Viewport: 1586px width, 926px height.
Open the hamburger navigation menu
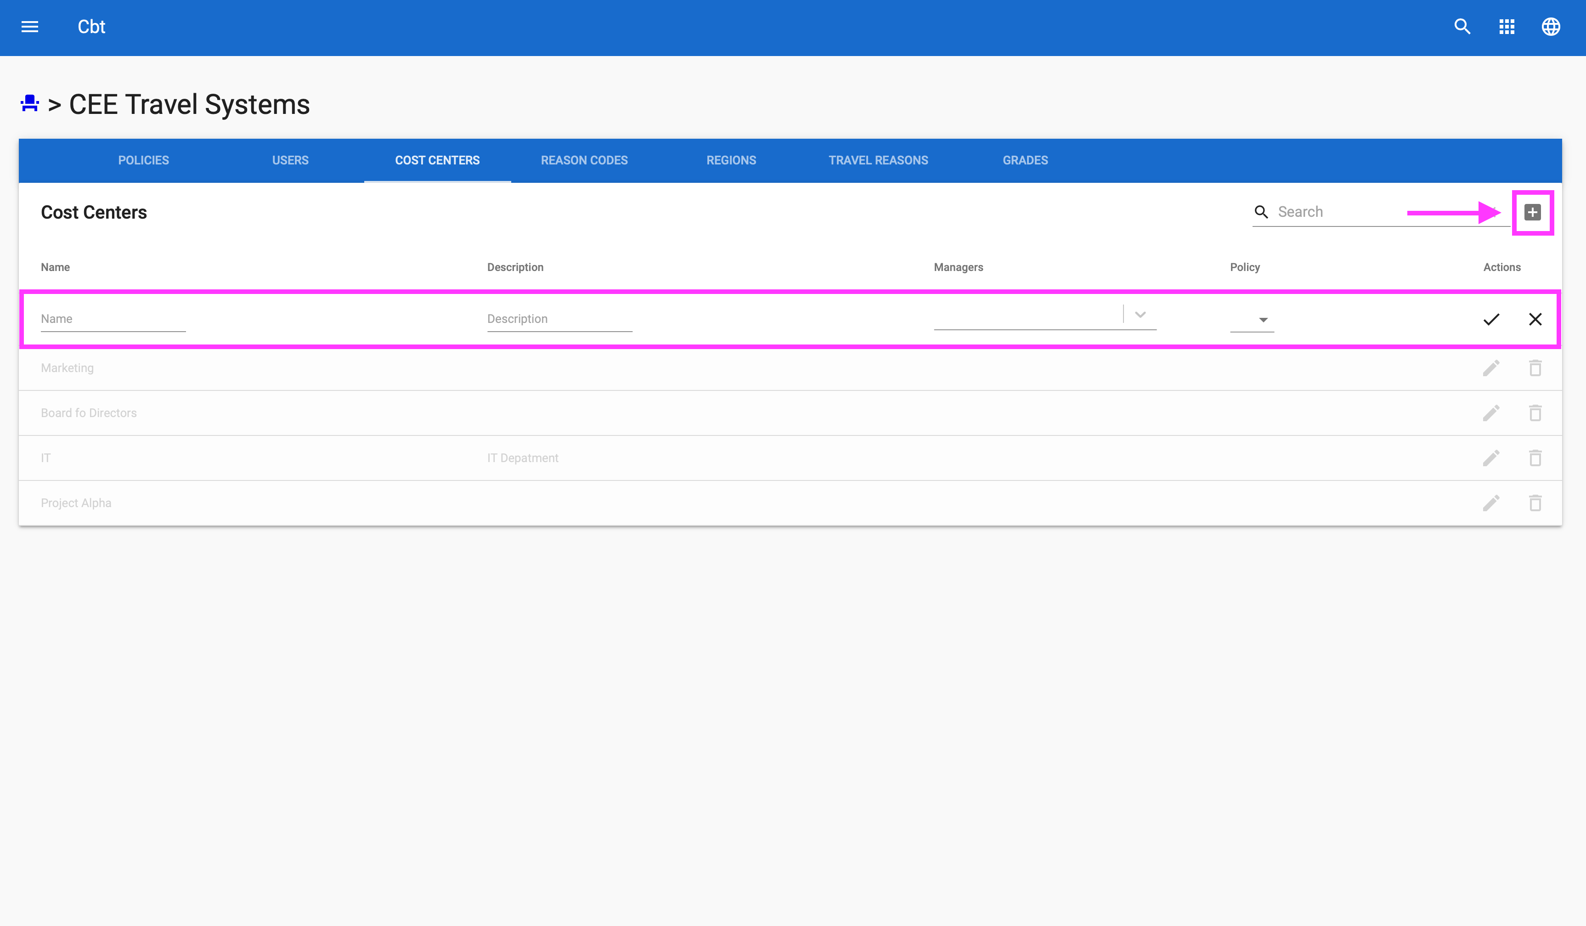tap(29, 27)
